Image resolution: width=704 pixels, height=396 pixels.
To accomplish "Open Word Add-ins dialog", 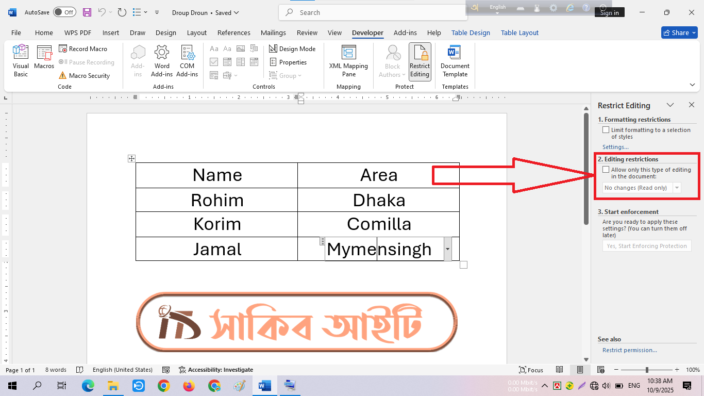I will click(x=162, y=61).
